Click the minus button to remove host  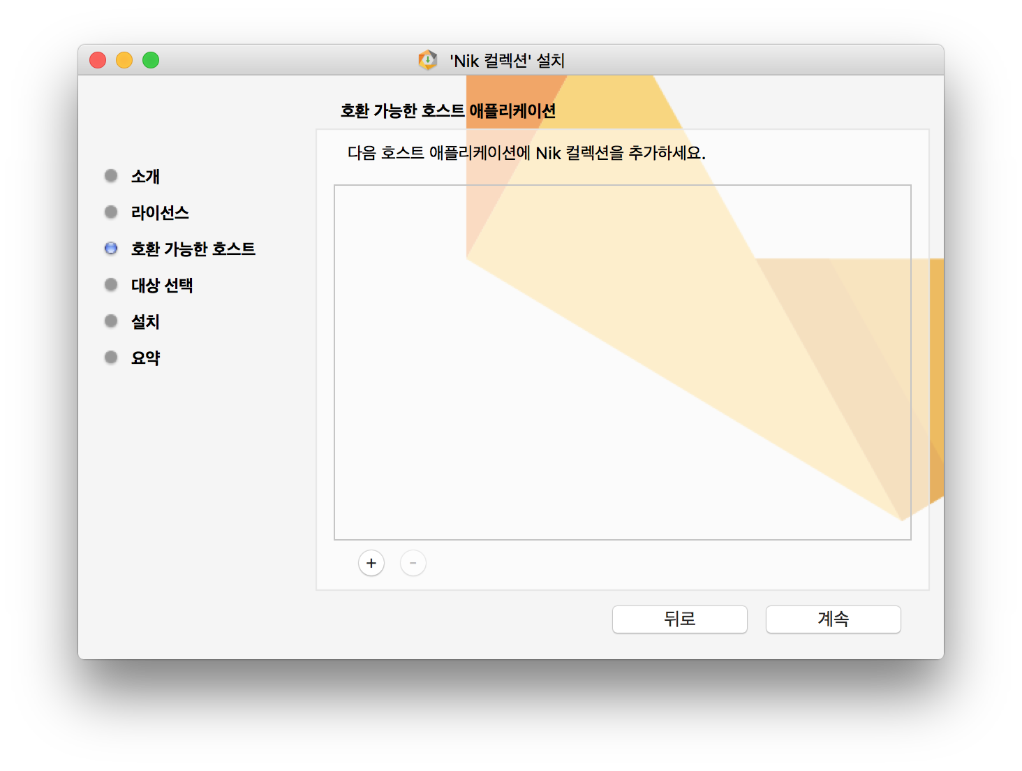pos(413,563)
